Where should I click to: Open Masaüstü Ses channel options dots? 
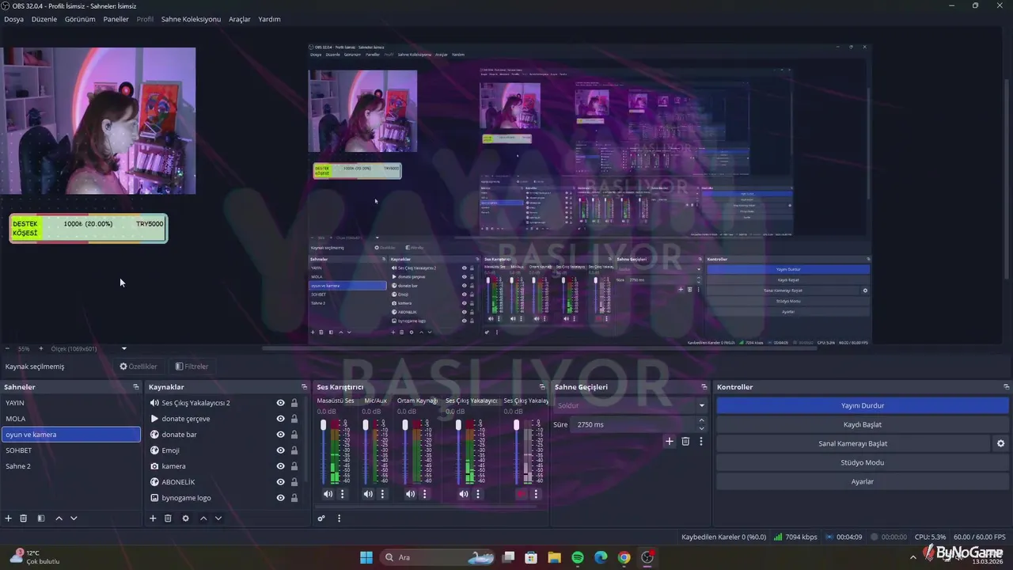[343, 494]
